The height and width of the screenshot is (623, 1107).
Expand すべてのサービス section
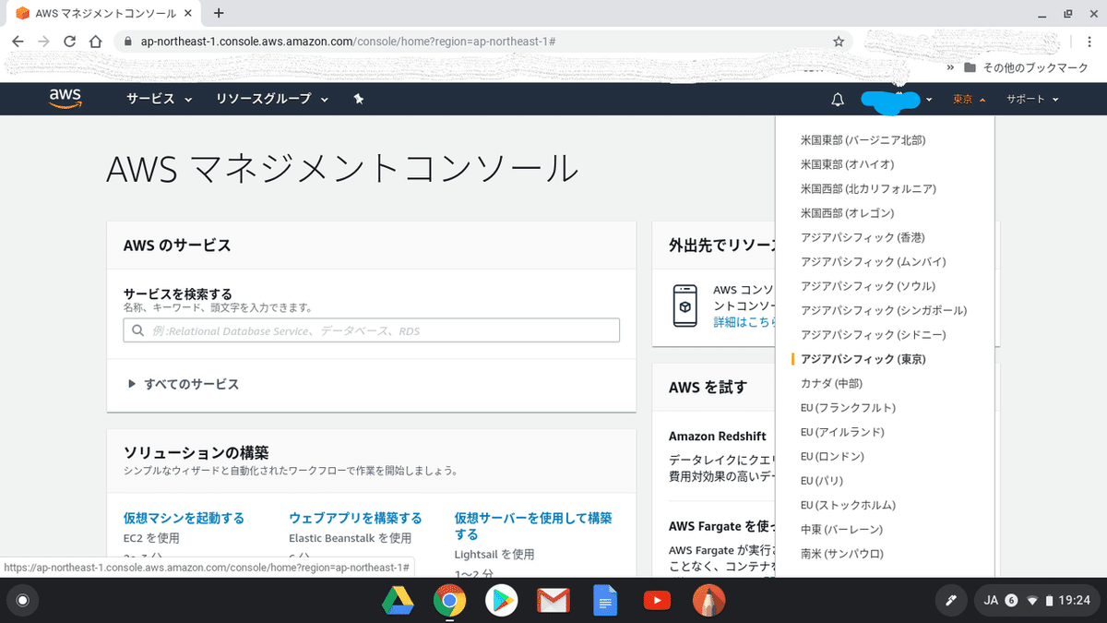click(x=184, y=384)
